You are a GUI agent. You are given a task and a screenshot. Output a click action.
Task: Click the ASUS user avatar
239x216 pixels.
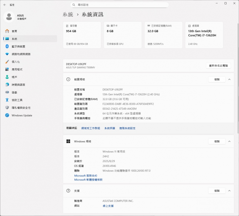[x=9, y=17]
